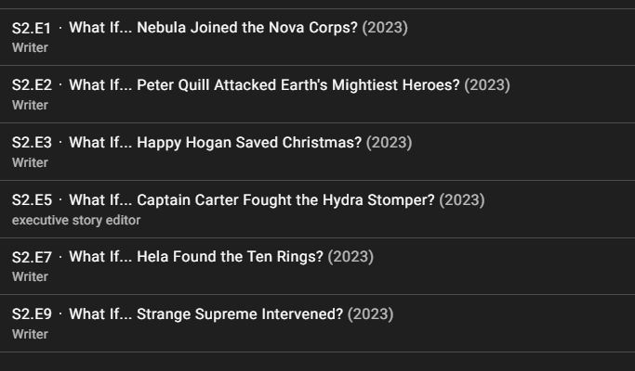The width and height of the screenshot is (635, 371).
Task: Click the executive story editor credit text
Action: (x=76, y=220)
